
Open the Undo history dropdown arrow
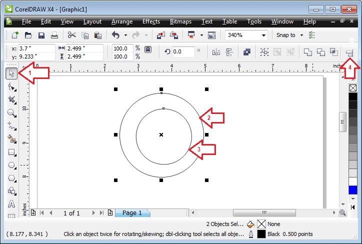125,35
